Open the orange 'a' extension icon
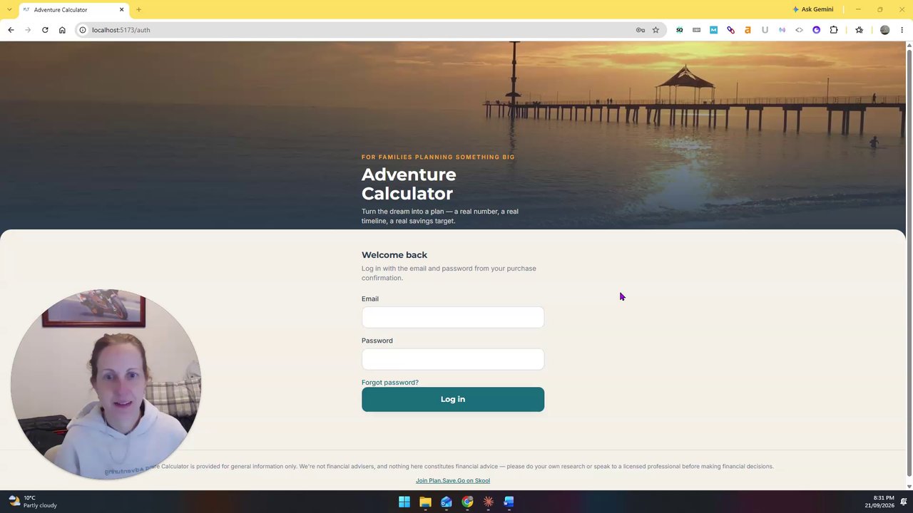This screenshot has width=913, height=513. (x=748, y=30)
